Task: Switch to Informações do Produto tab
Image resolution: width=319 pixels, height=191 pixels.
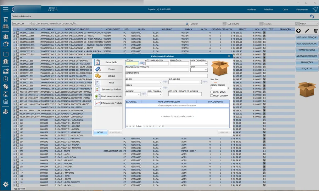Action: [108, 103]
